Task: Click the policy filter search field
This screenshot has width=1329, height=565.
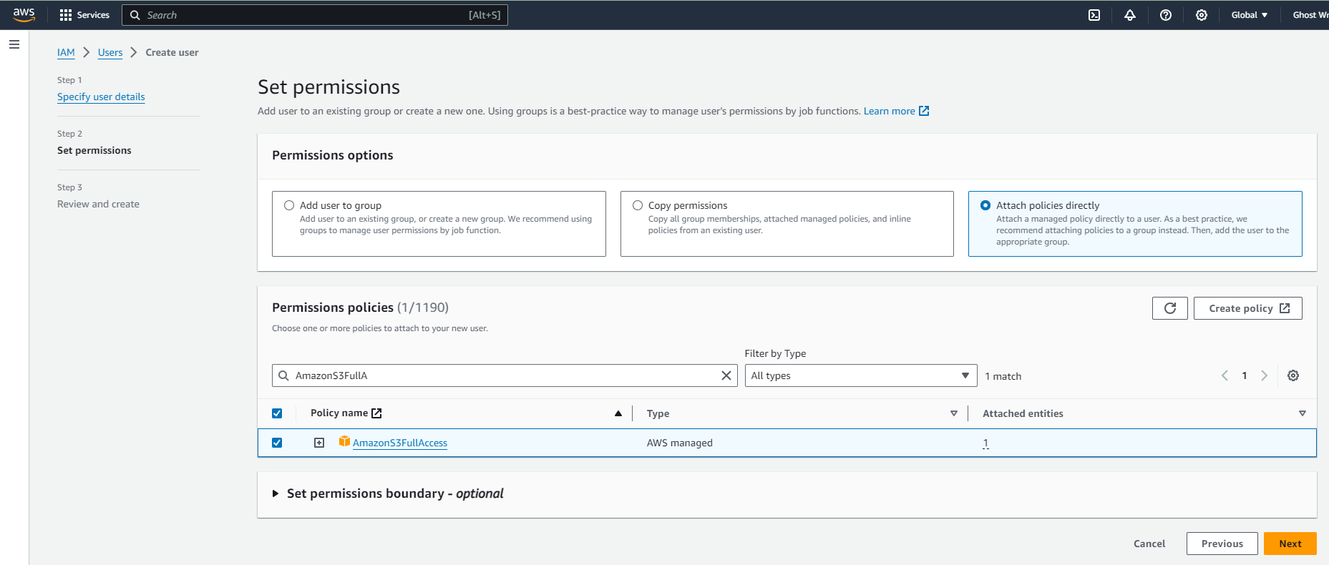Action: (x=505, y=375)
